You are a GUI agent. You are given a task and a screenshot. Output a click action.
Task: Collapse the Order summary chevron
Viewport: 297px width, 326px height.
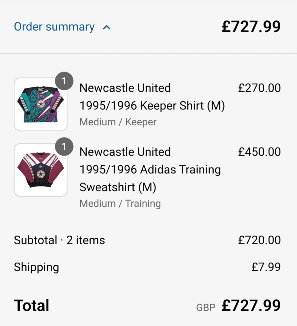point(107,27)
